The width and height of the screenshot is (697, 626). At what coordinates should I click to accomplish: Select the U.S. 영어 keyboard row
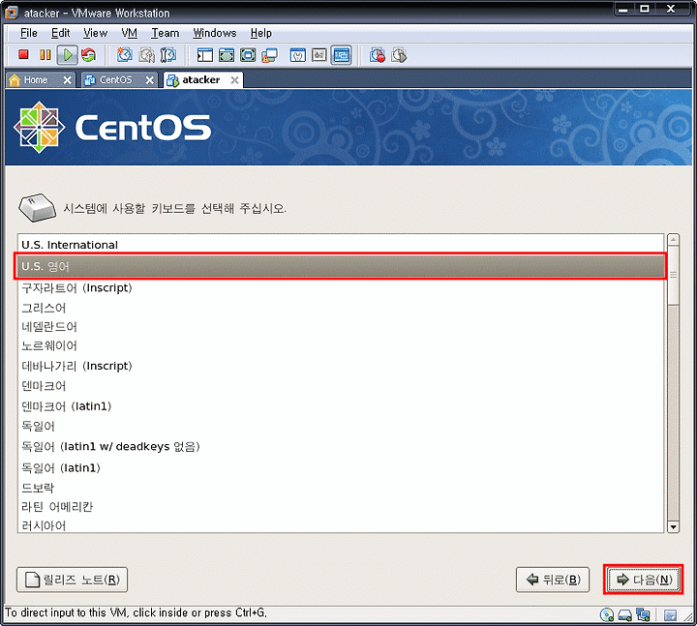click(341, 266)
